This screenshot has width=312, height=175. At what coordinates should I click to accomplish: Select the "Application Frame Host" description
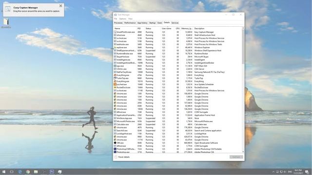pos(205,115)
